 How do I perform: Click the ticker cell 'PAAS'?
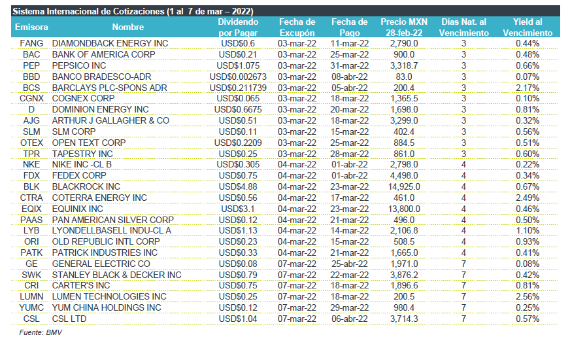(x=31, y=220)
